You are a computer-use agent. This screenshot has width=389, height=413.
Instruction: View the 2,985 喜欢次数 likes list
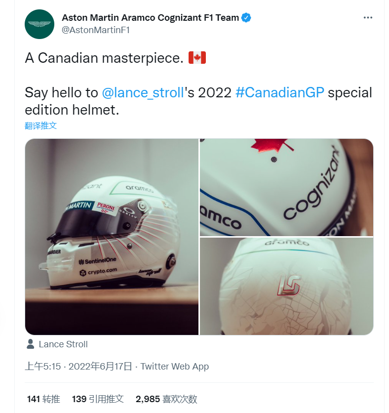(x=166, y=399)
